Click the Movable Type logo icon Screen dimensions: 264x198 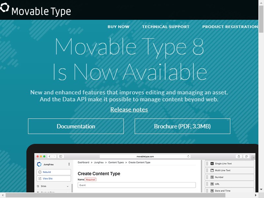coord(5,7)
